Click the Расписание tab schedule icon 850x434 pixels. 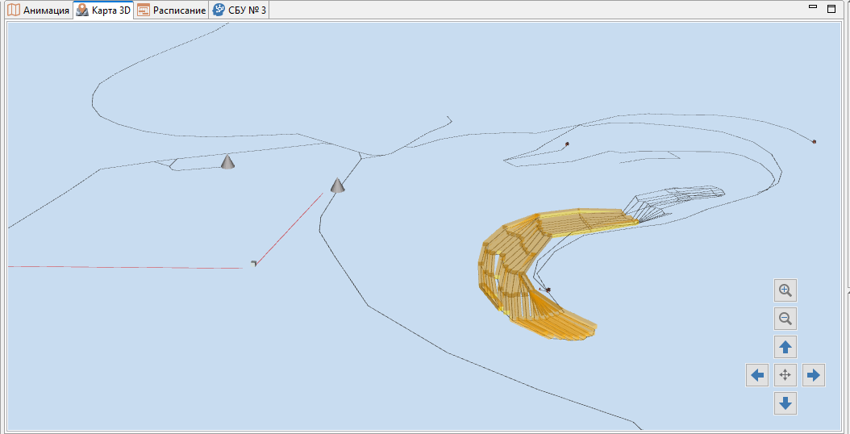[143, 10]
